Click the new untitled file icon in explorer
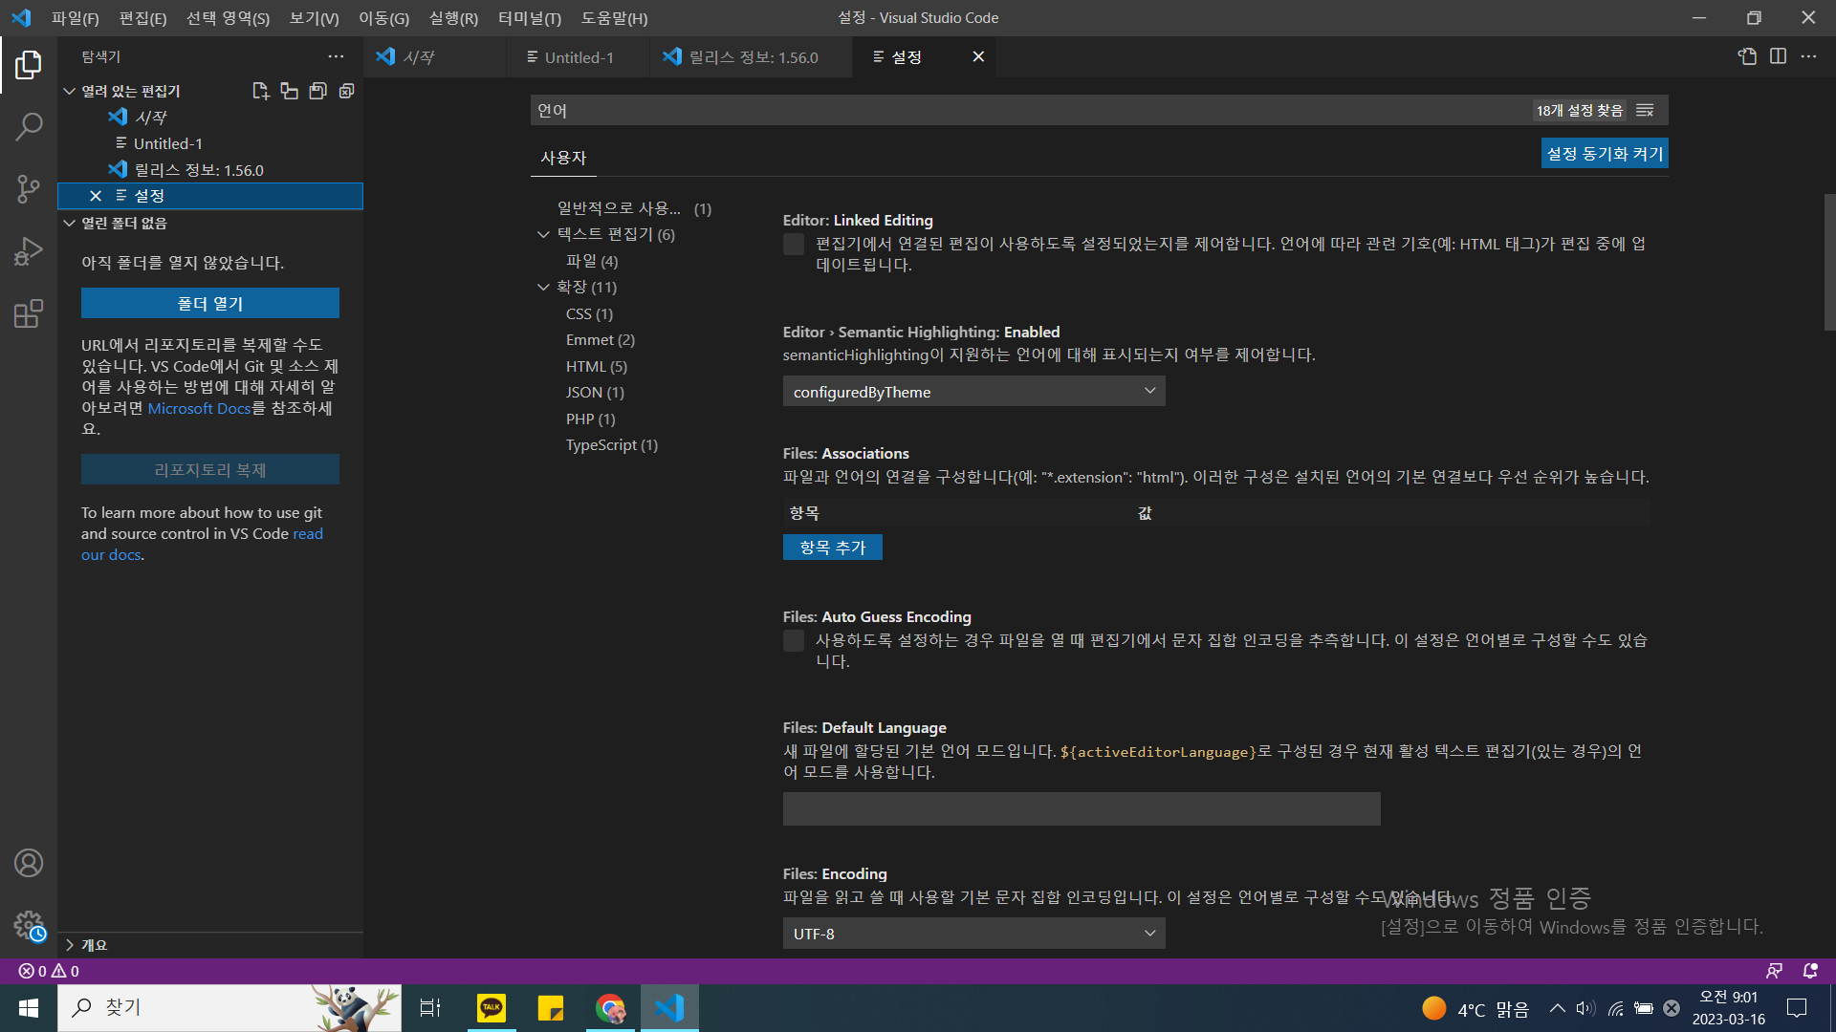This screenshot has width=1836, height=1032. click(x=260, y=91)
